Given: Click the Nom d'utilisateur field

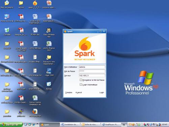Looking at the screenshot, I should [x=92, y=67].
